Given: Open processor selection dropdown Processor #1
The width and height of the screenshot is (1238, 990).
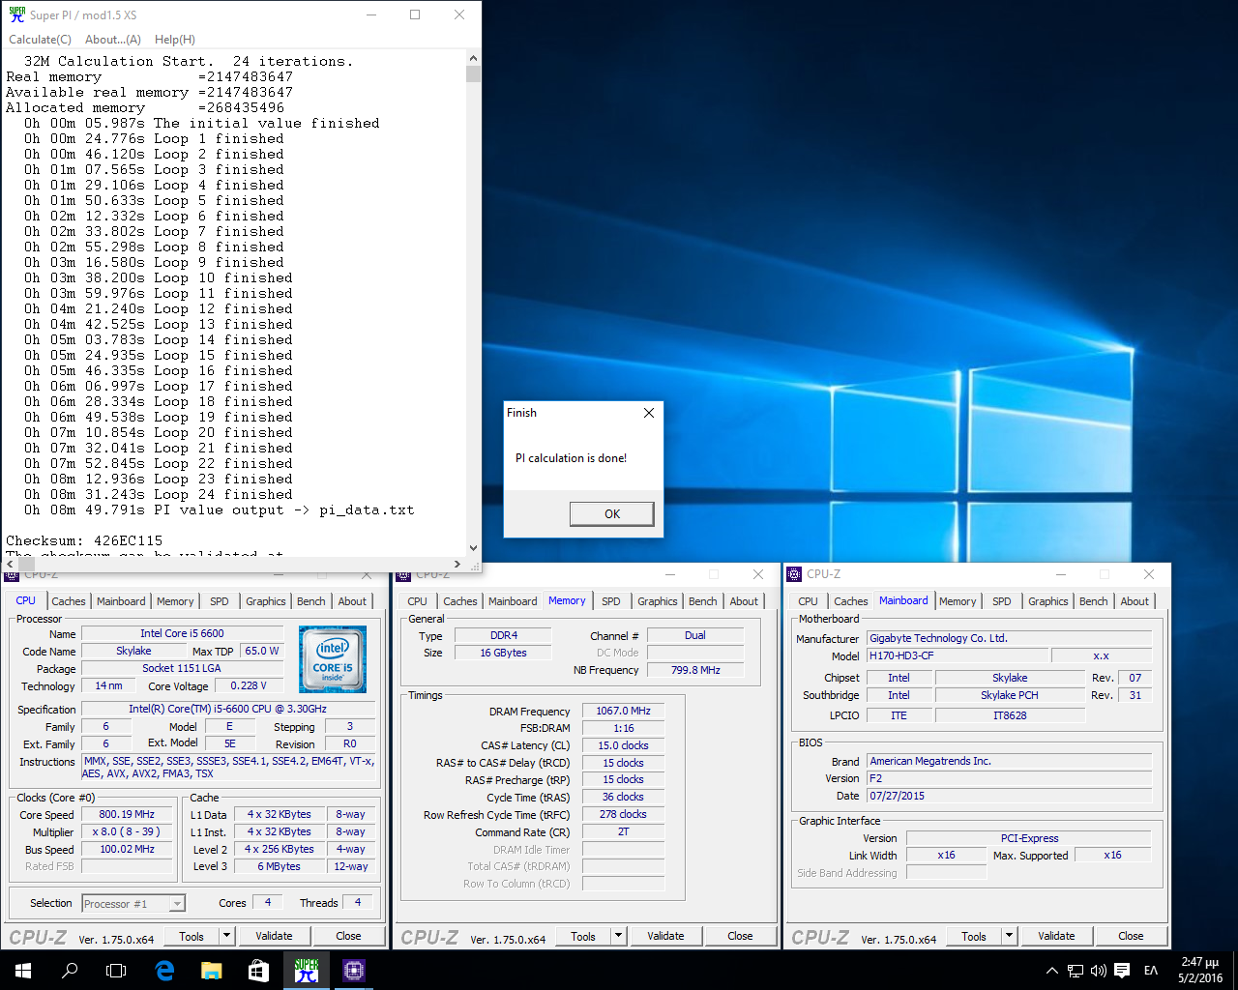Looking at the screenshot, I should click(x=133, y=904).
